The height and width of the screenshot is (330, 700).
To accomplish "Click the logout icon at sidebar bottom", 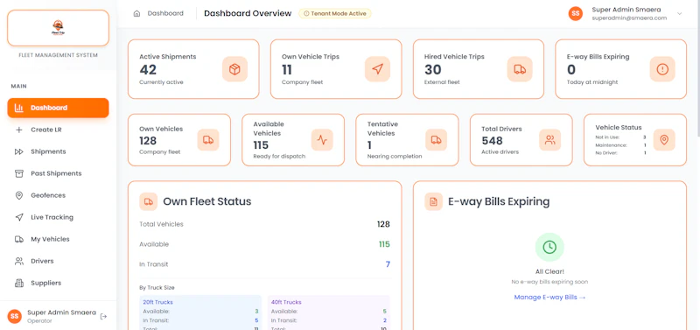I will click(x=103, y=317).
